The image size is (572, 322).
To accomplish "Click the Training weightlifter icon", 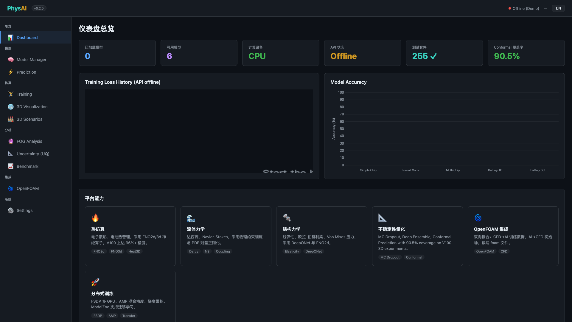I will click(11, 94).
